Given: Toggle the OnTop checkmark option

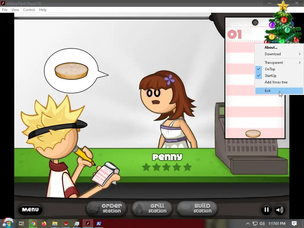Looking at the screenshot, I should pos(279,69).
